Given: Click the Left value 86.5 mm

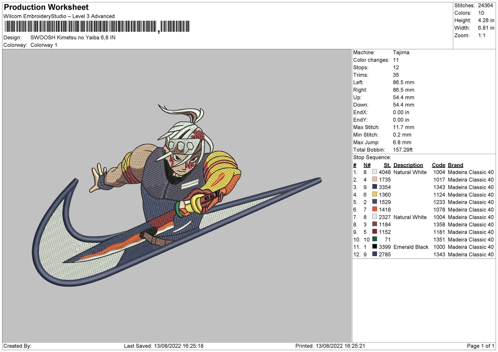Looking at the screenshot, I should pyautogui.click(x=404, y=82).
